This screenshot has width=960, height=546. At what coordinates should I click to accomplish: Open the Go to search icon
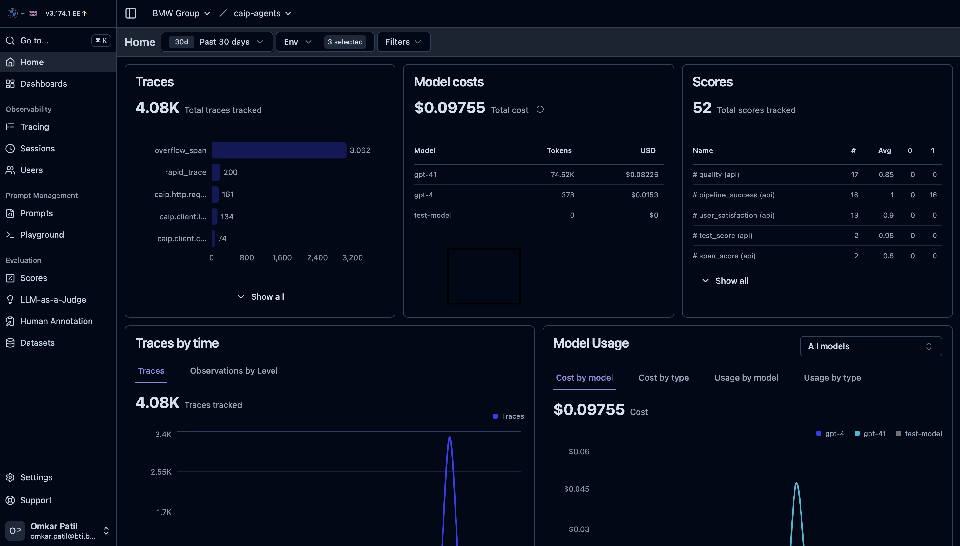tap(10, 41)
